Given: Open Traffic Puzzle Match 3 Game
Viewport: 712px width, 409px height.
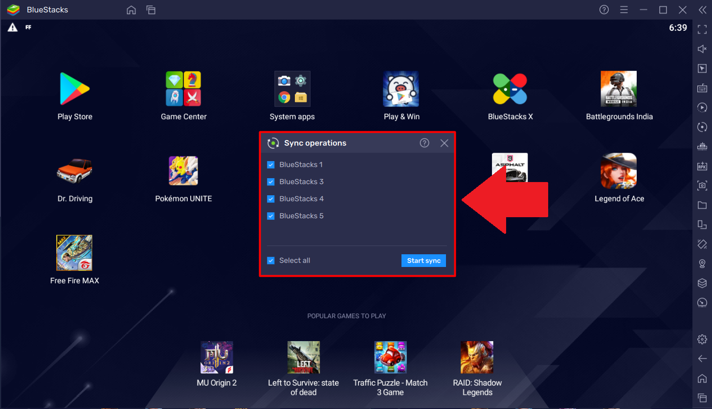Looking at the screenshot, I should click(x=390, y=357).
